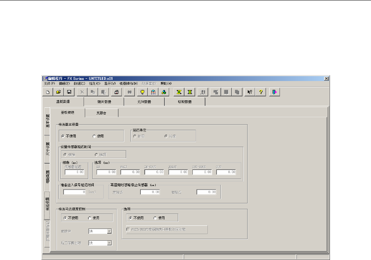Click the greyed overlapping squares toolbar icon
The height and width of the screenshot is (260, 371).
(x=237, y=92)
